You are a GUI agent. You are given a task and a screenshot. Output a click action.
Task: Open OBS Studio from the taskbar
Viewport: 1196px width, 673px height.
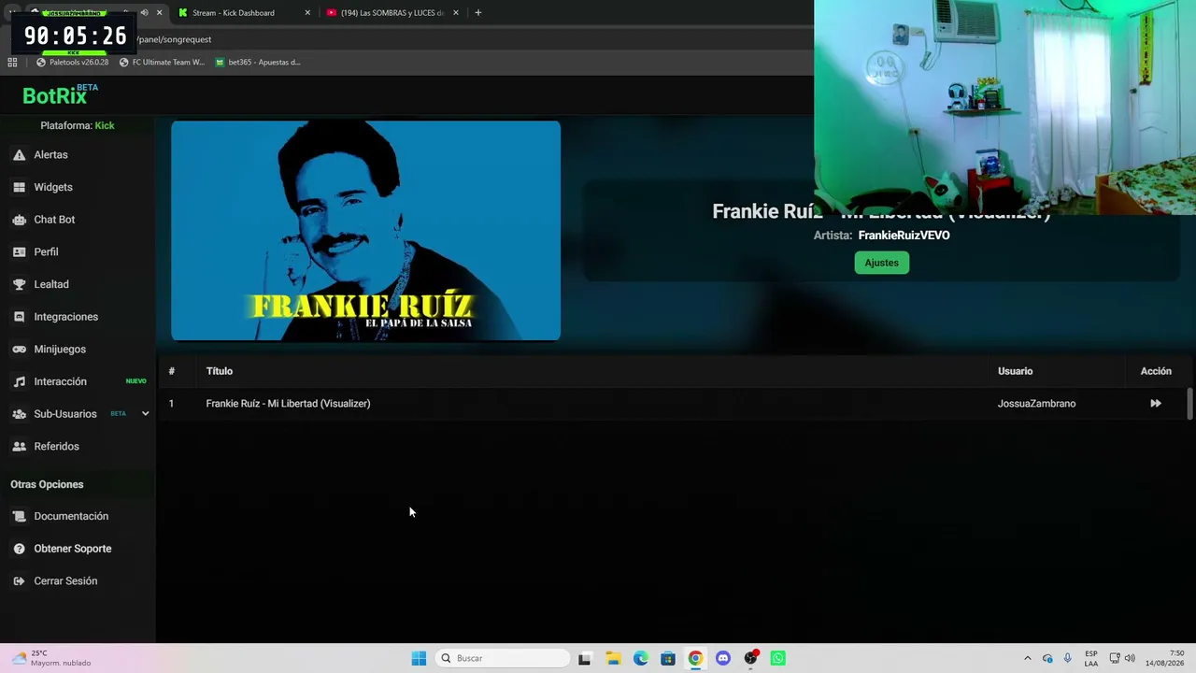click(x=750, y=659)
